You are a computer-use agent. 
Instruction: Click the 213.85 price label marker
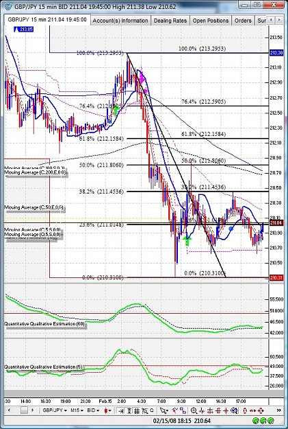point(23,30)
